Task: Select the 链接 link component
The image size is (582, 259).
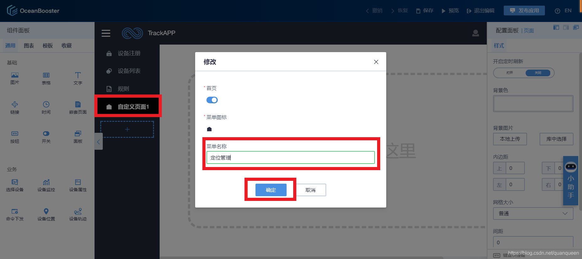Action: tap(15, 107)
